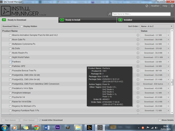Open info icon for Regency Furniture Pack 1 Ps

[138, 111]
